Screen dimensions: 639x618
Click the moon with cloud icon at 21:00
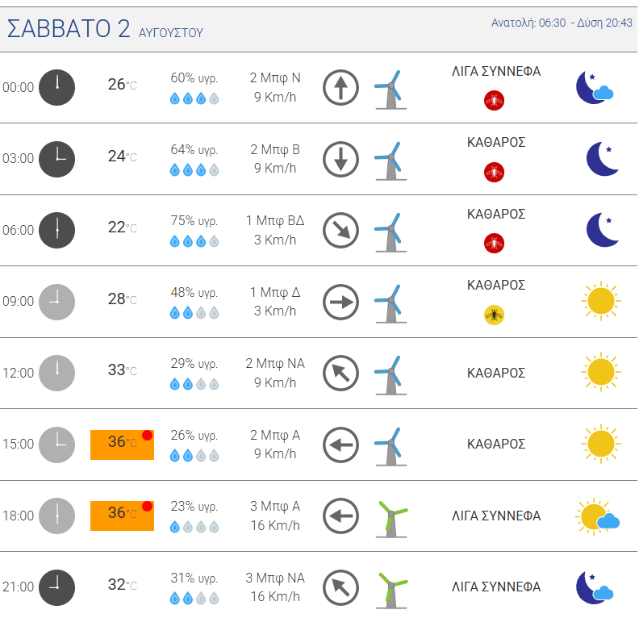pyautogui.click(x=595, y=587)
